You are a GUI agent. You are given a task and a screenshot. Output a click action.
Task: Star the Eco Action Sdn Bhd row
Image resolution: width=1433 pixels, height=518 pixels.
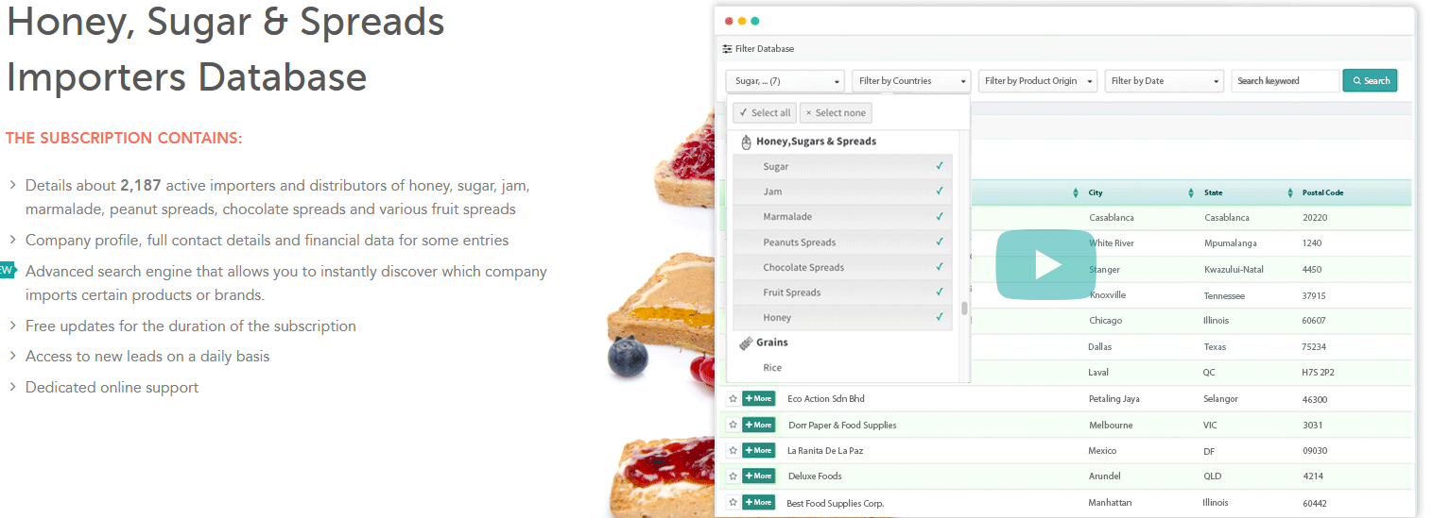[733, 399]
